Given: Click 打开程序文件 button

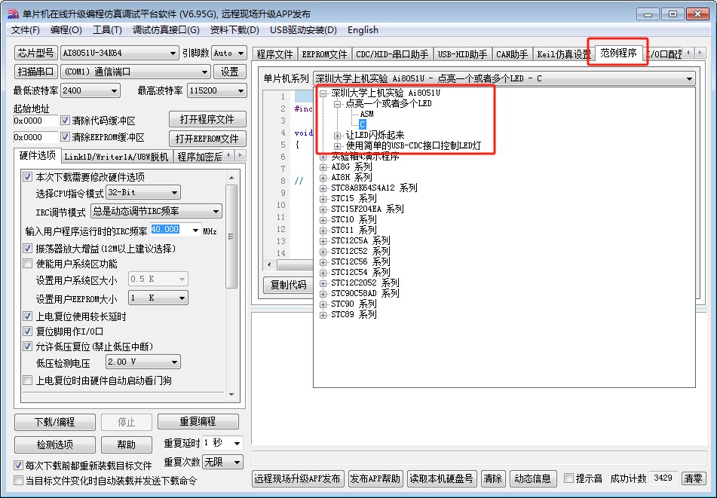Looking at the screenshot, I should coord(207,119).
